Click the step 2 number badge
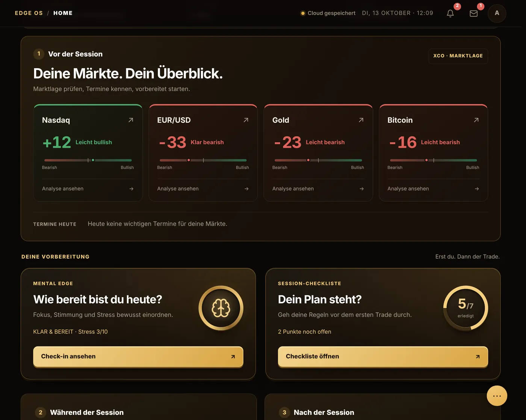This screenshot has height=420, width=526. coord(41,412)
